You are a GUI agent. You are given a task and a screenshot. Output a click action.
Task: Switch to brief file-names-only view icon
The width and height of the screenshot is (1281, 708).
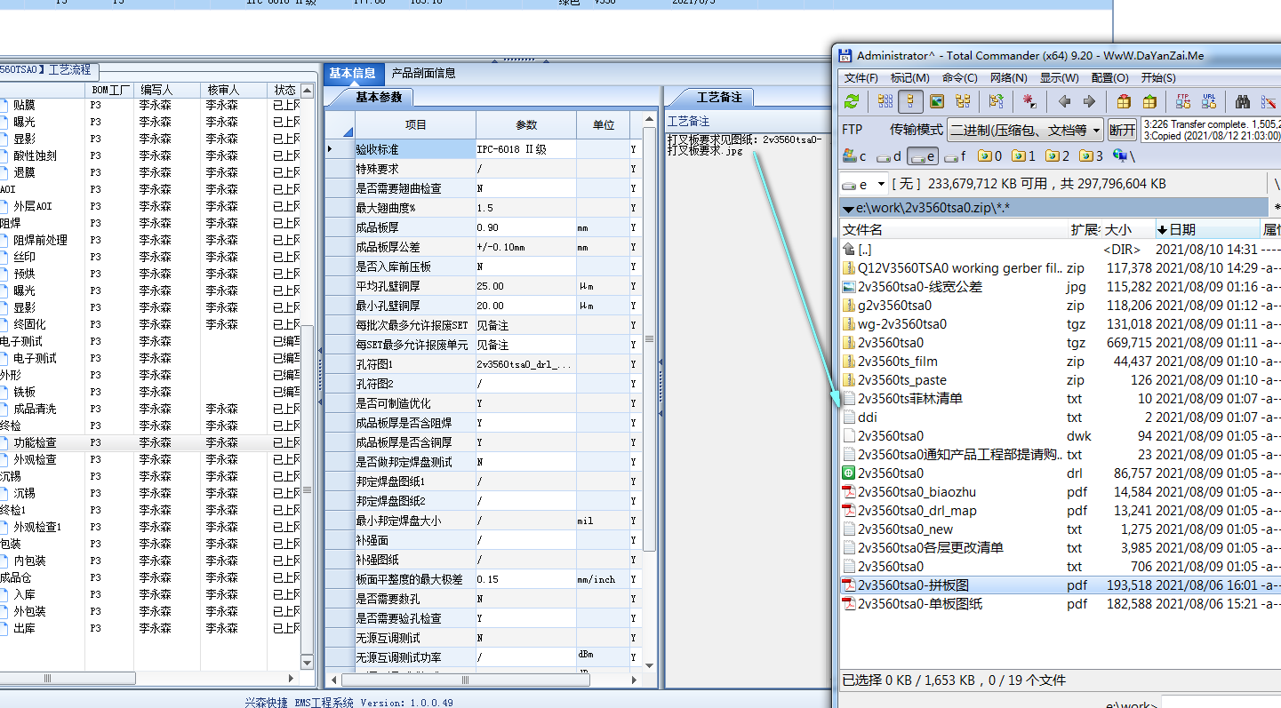[x=885, y=101]
